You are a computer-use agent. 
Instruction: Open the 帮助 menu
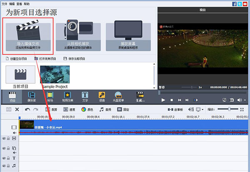click(27, 4)
